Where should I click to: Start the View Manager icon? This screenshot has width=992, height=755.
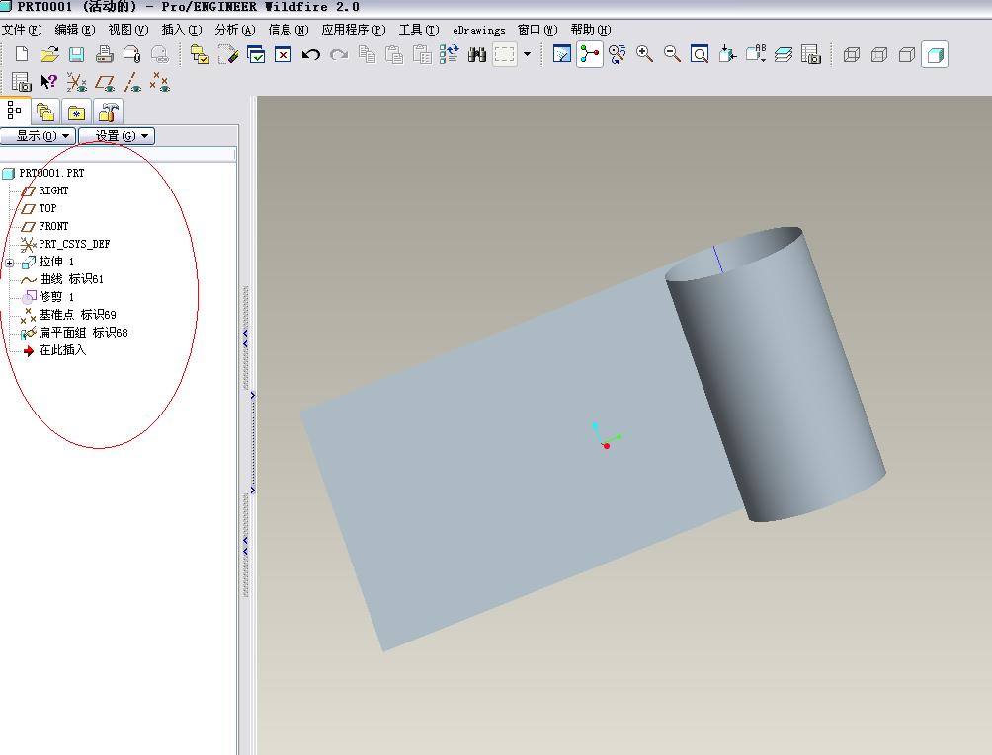coord(810,54)
